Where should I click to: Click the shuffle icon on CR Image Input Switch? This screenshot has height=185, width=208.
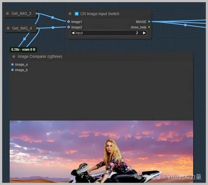[77, 14]
